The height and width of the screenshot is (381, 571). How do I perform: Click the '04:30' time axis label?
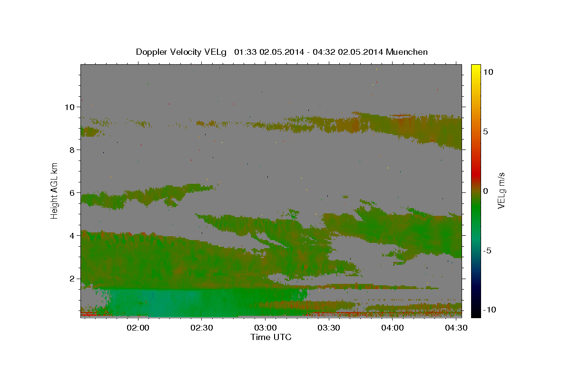(455, 328)
